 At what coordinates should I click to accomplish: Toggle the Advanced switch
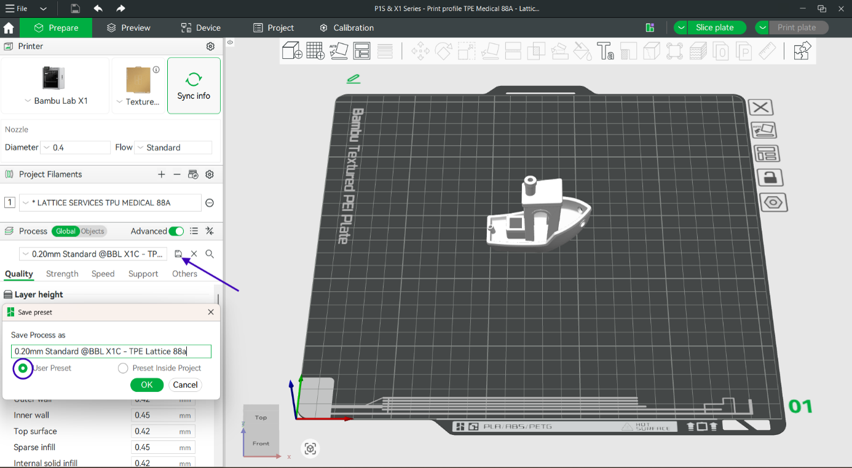[176, 231]
